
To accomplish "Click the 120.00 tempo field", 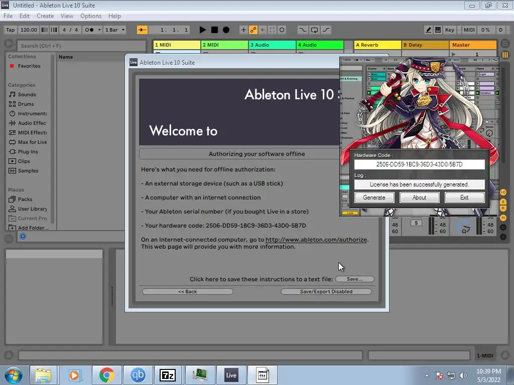I will pos(29,30).
